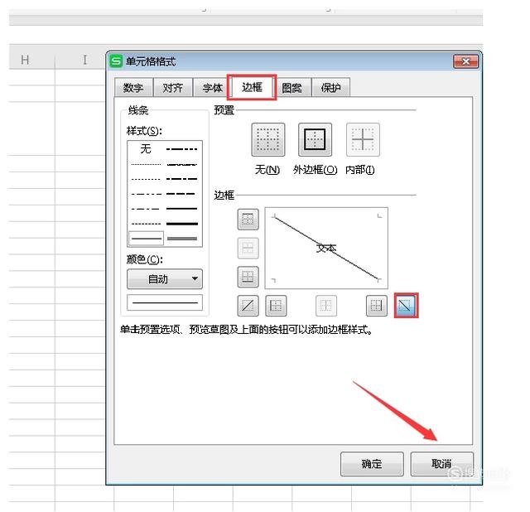Screen dimensions: 530x512
Task: Switch to the 图案 tab
Action: [x=292, y=88]
